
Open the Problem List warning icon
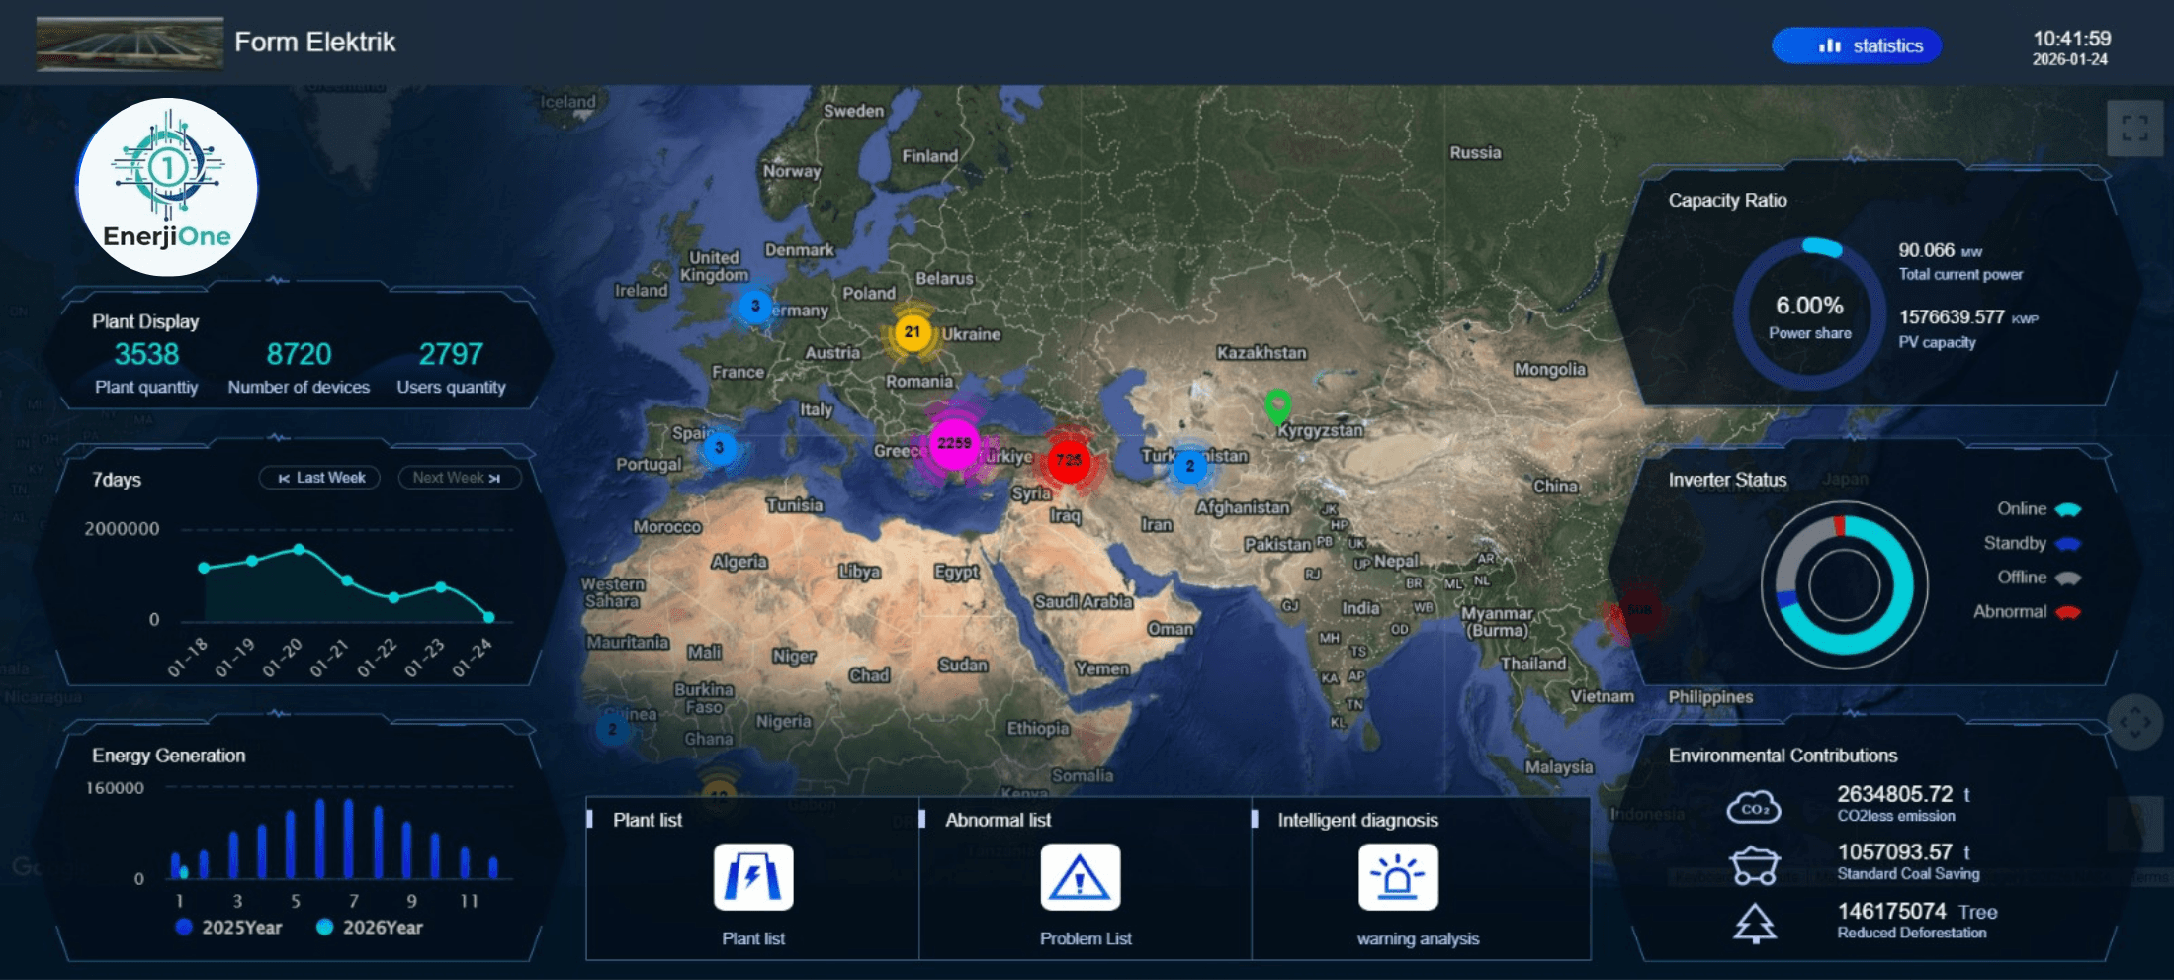coord(1080,876)
